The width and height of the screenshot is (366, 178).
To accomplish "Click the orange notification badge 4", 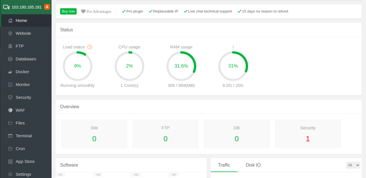I will pyautogui.click(x=47, y=7).
